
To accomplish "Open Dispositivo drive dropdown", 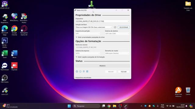I will (x=102, y=21).
